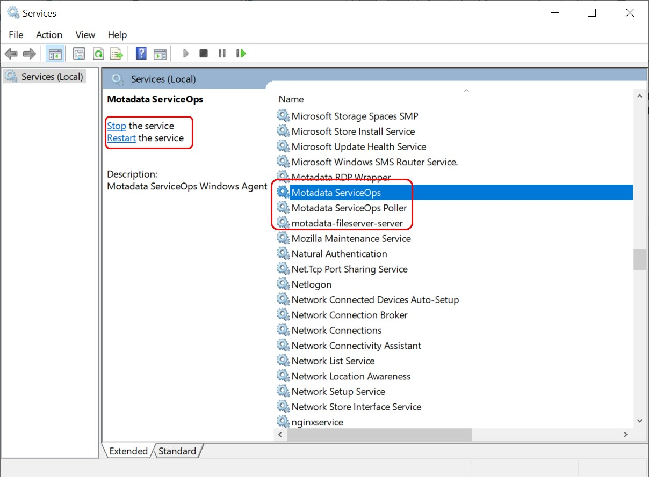Image resolution: width=649 pixels, height=477 pixels.
Task: Open the File menu
Action: (x=16, y=35)
